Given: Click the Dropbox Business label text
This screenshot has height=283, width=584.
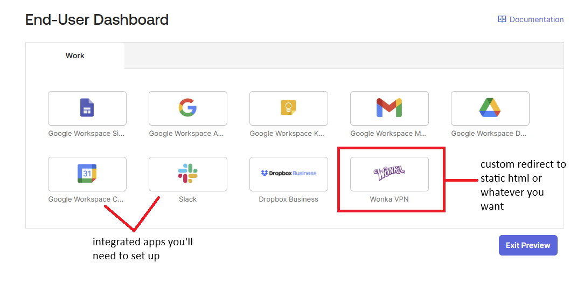Looking at the screenshot, I should (x=289, y=199).
